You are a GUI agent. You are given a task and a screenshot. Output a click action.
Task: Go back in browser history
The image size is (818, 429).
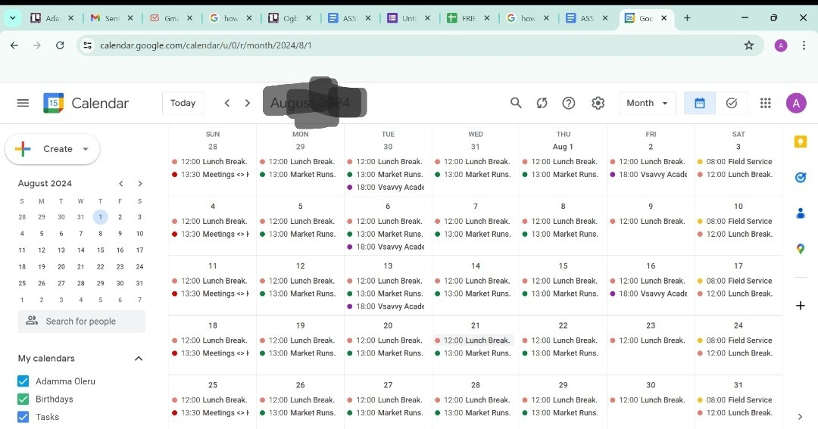pyautogui.click(x=14, y=45)
